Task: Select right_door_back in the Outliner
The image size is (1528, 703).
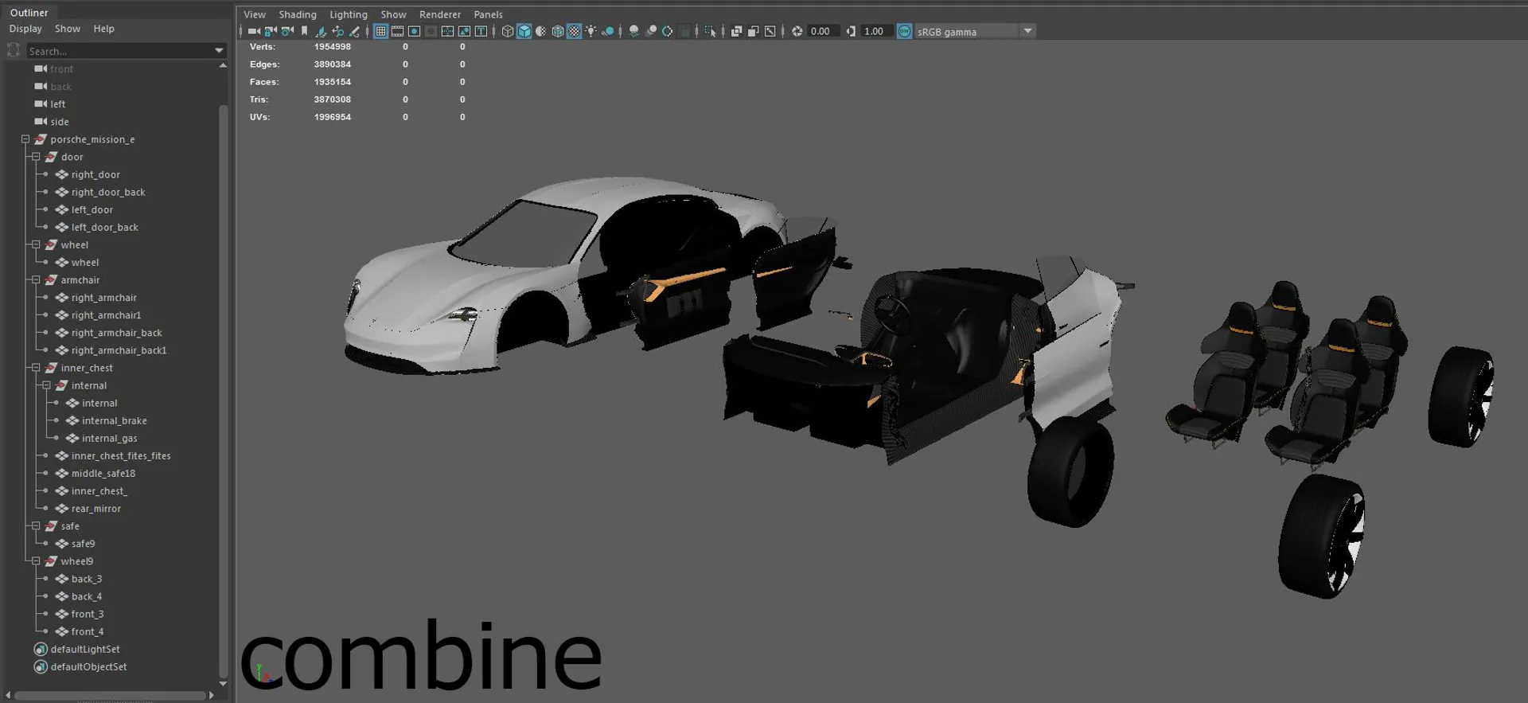Action: point(108,192)
